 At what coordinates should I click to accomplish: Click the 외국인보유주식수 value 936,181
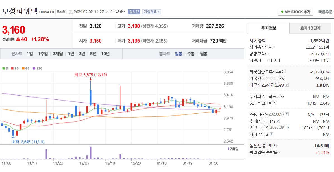coord(322,79)
